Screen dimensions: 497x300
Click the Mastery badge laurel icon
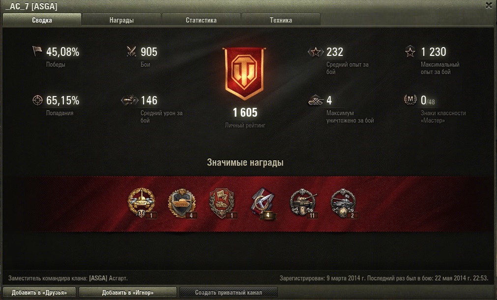coord(410,100)
